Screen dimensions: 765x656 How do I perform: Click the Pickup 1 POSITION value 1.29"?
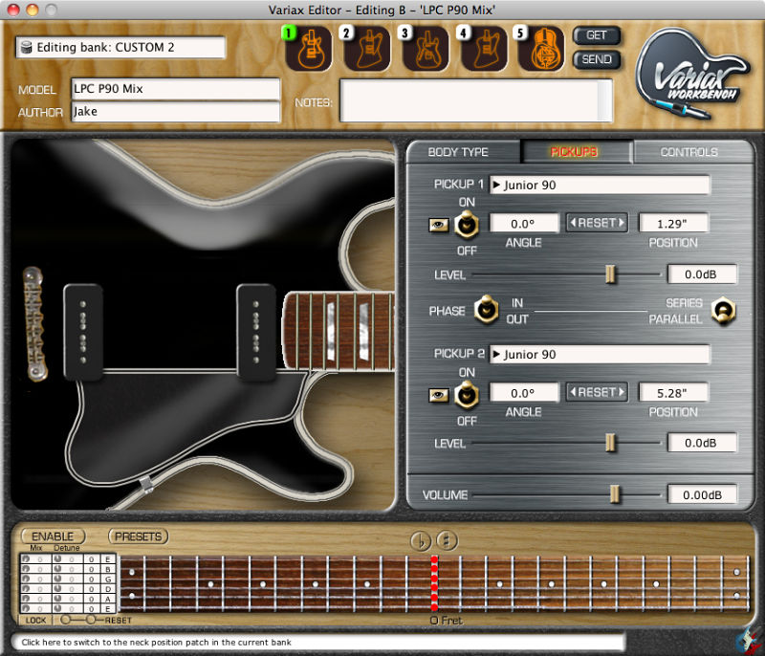tap(673, 224)
